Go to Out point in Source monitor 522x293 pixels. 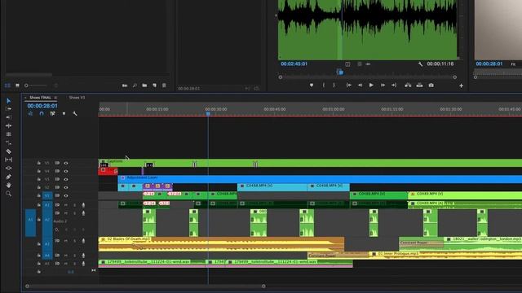(x=394, y=85)
